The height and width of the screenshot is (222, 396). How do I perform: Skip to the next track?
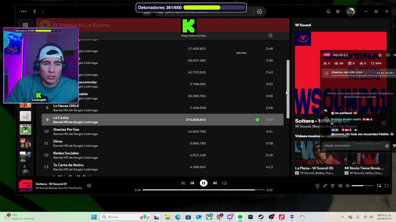(215, 183)
